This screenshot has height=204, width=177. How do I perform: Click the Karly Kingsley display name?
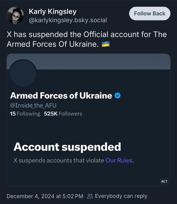(53, 11)
